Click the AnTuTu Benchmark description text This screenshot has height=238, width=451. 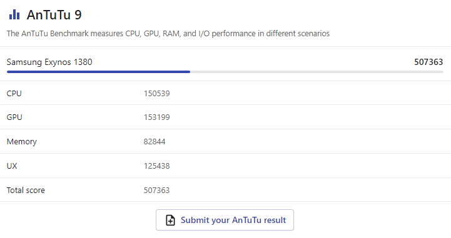pos(168,34)
